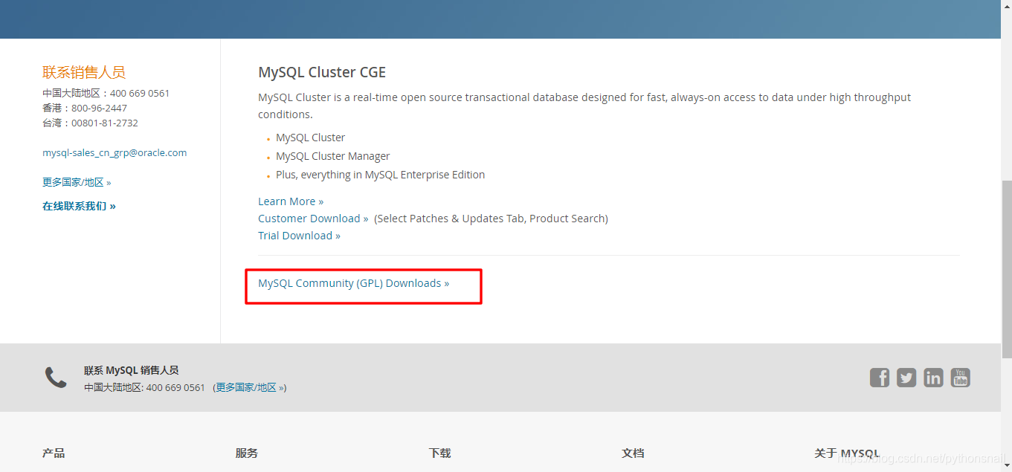Click 中国大陆地区：400 669 0561 in sidebar
This screenshot has width=1012, height=472.
106,93
